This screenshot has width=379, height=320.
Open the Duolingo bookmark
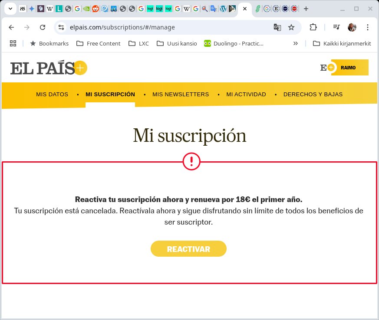(x=234, y=43)
